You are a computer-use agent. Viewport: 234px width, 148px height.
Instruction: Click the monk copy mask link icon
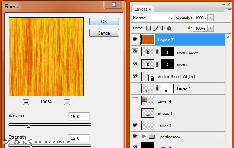(157, 52)
